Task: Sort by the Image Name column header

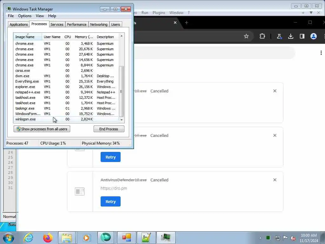Action: (x=28, y=37)
